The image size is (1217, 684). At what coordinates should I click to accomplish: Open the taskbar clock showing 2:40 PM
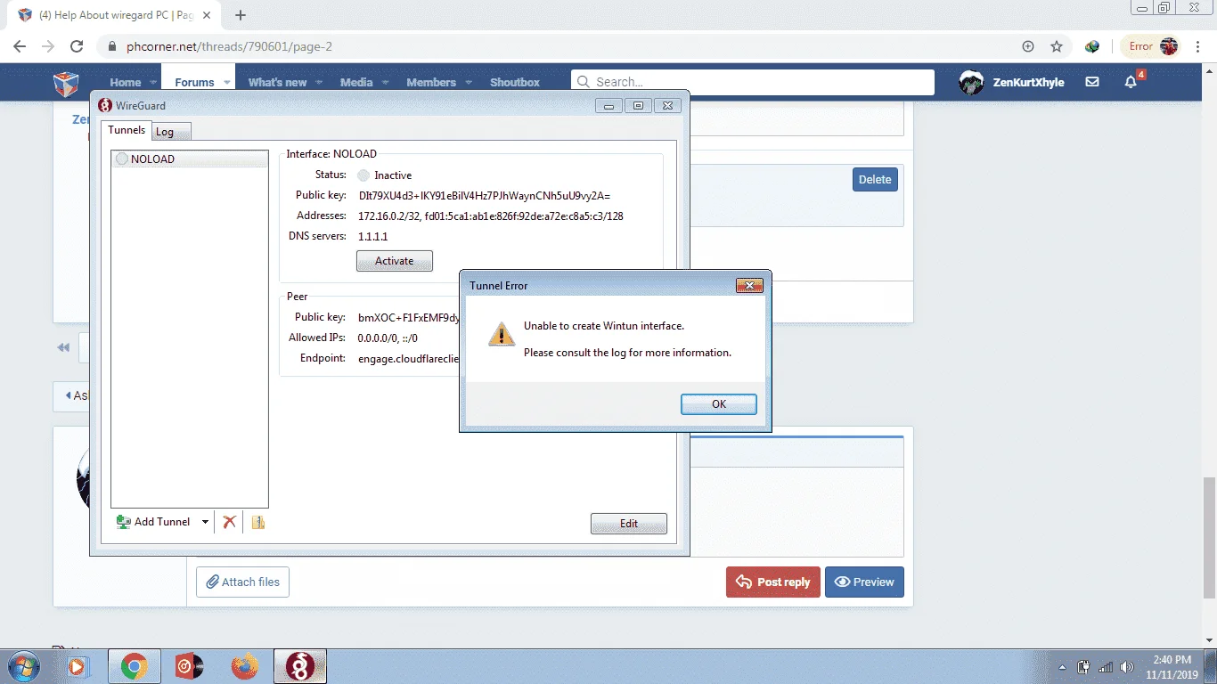(1171, 667)
